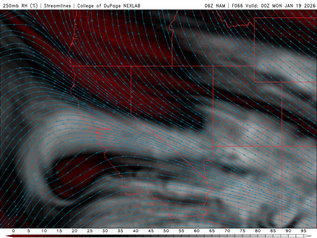Image resolution: width=317 pixels, height=238 pixels.
Task: Click the 65 tick label on the color scale
Action: coord(212,231)
